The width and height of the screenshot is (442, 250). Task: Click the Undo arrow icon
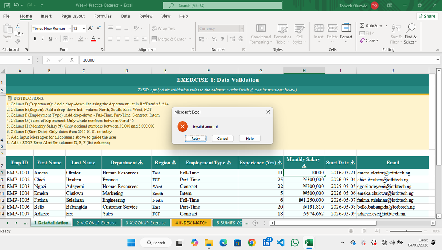click(17, 5)
